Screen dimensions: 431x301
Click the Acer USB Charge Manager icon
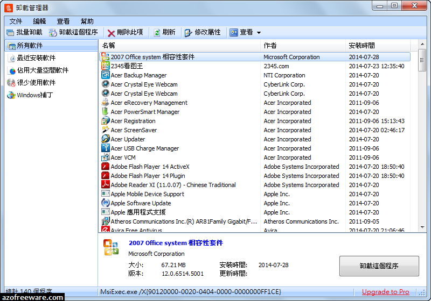(x=105, y=148)
